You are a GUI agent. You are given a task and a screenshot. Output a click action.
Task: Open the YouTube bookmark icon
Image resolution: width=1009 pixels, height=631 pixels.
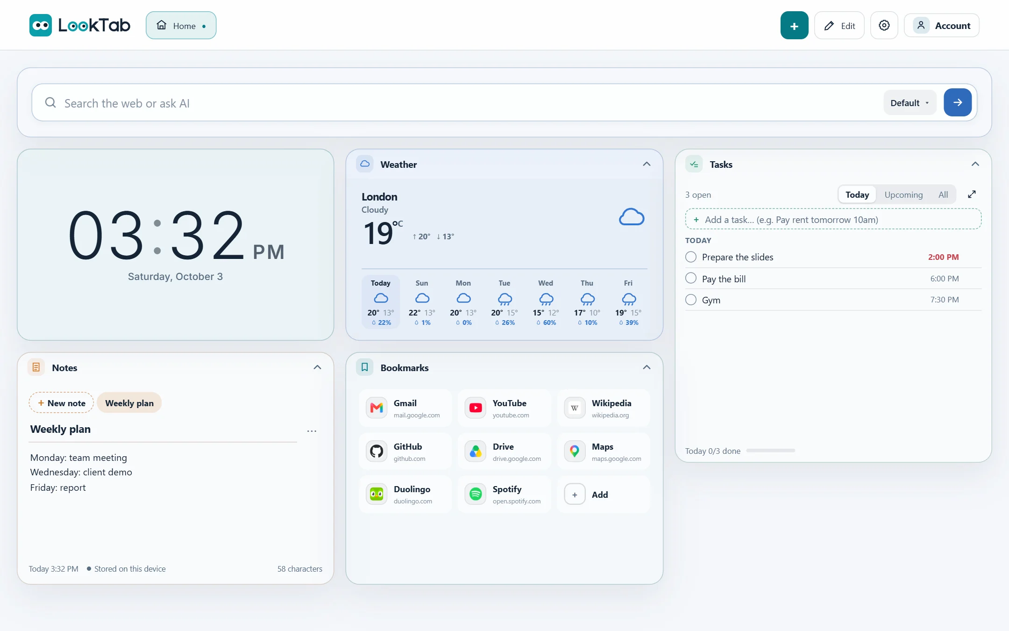point(476,408)
